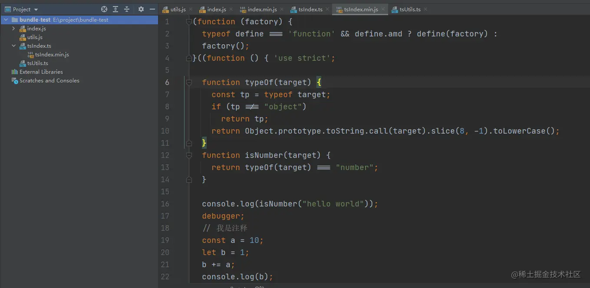Select the tsIndex.min.js editor tab
This screenshot has height=288, width=590.
pos(361,10)
